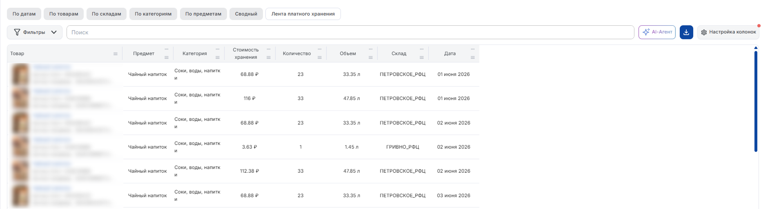Screen dimensions: 761x209
Task: Open the Стоимость хранения three-dot options
Action: (x=269, y=49)
